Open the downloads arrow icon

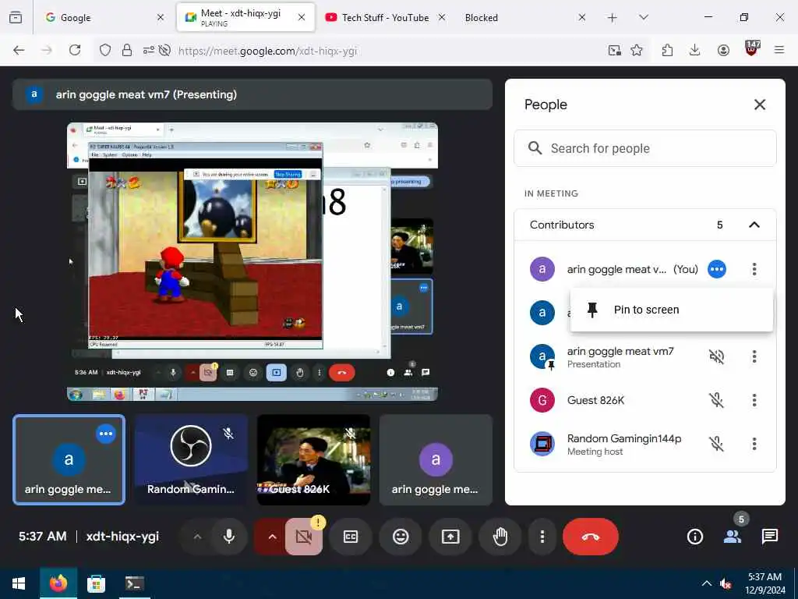(694, 51)
